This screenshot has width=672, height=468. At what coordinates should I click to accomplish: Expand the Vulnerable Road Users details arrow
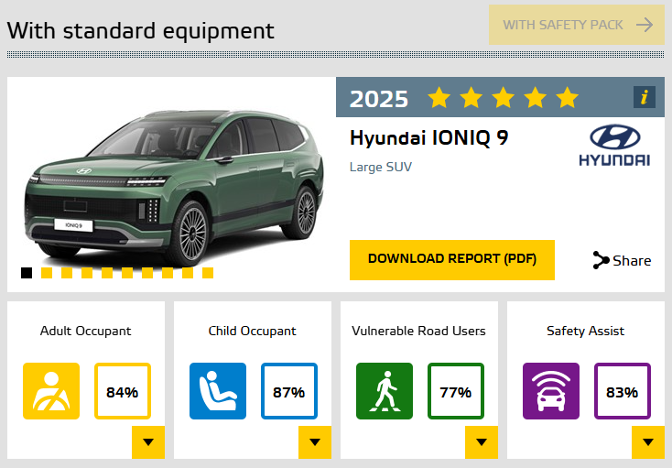(x=481, y=442)
